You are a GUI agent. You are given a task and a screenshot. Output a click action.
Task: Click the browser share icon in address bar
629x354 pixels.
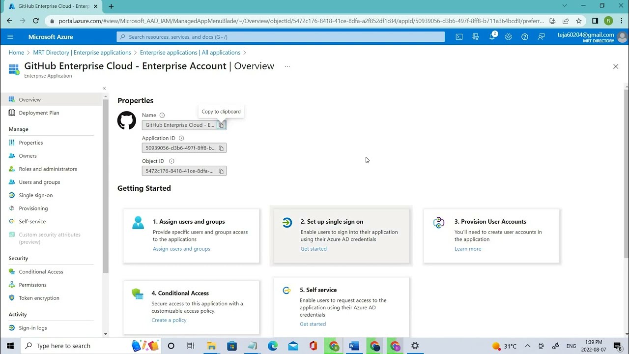coord(566,21)
